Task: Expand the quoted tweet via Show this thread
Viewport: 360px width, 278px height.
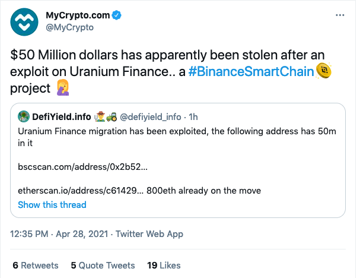Action: click(52, 204)
